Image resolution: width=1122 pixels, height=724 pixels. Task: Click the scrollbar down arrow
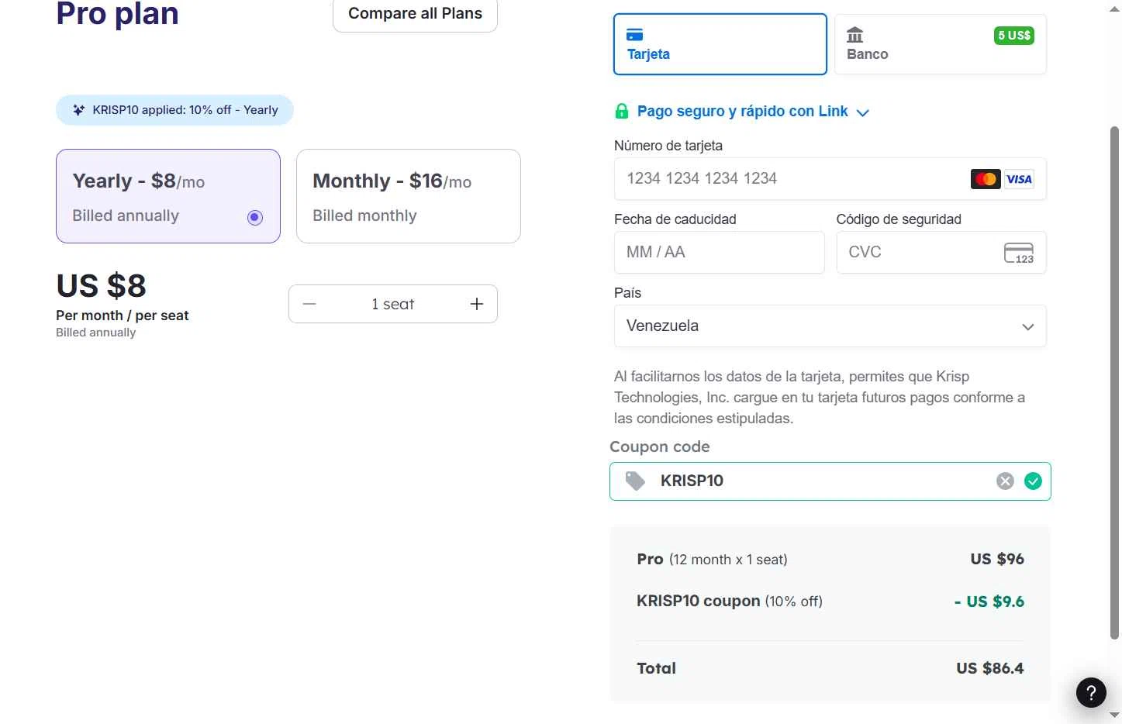pos(1115,715)
